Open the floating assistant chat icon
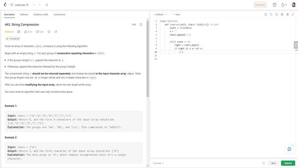 [289, 149]
